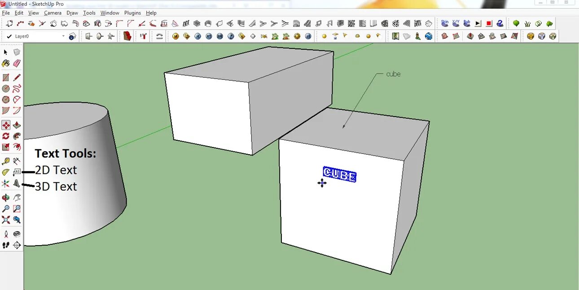The height and width of the screenshot is (290, 579).
Task: Open the Help menu
Action: pyautogui.click(x=151, y=13)
